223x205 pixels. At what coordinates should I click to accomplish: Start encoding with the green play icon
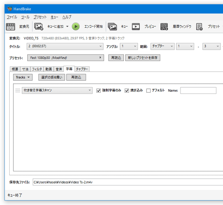point(76,27)
